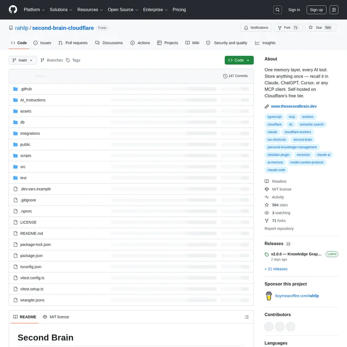This screenshot has height=347, width=347.
Task: Open the scripts folder
Action: point(26,156)
